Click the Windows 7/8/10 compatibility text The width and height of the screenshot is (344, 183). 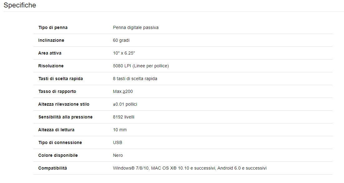[190, 168]
